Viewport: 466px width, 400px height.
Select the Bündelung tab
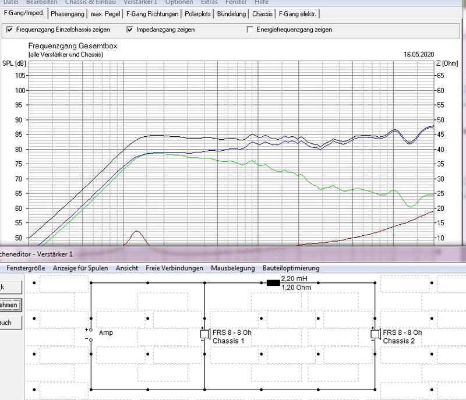click(x=232, y=13)
